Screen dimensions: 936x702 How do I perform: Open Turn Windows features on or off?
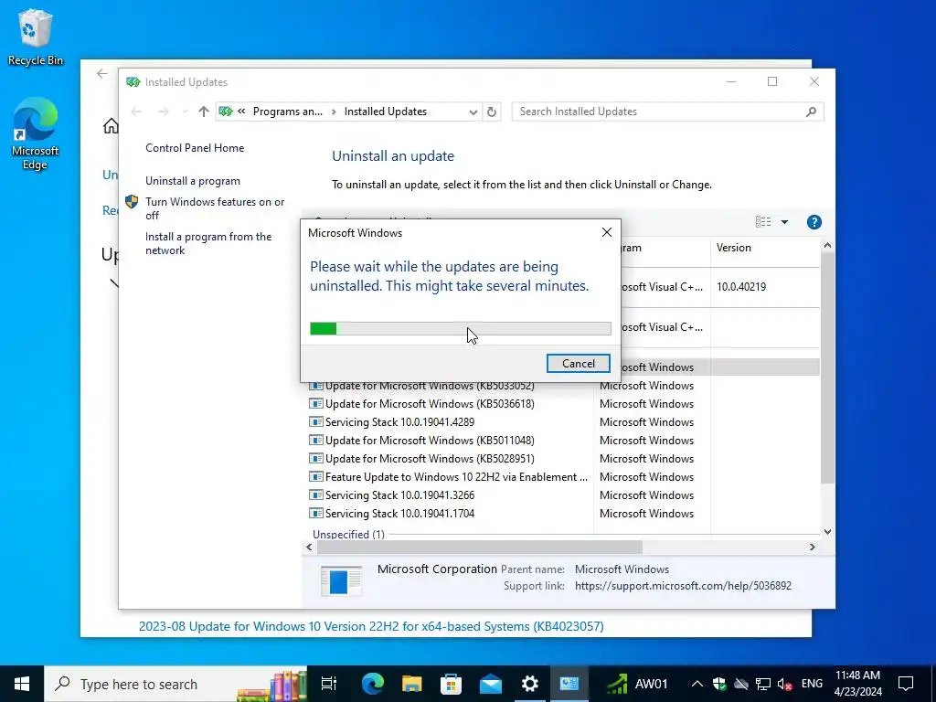215,208
